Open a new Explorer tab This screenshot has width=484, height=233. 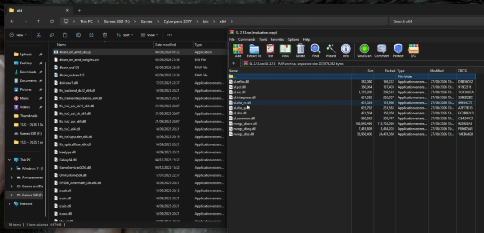pos(79,10)
